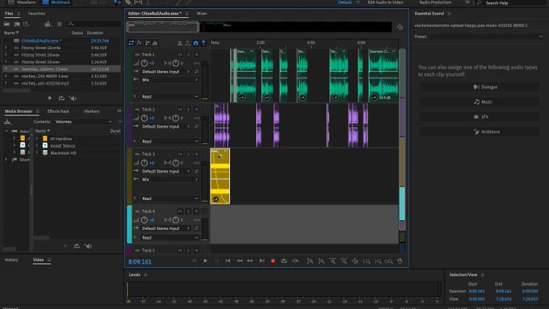Click the Stop button in transport
Screen dimensions: 549x309
click(x=195, y=261)
